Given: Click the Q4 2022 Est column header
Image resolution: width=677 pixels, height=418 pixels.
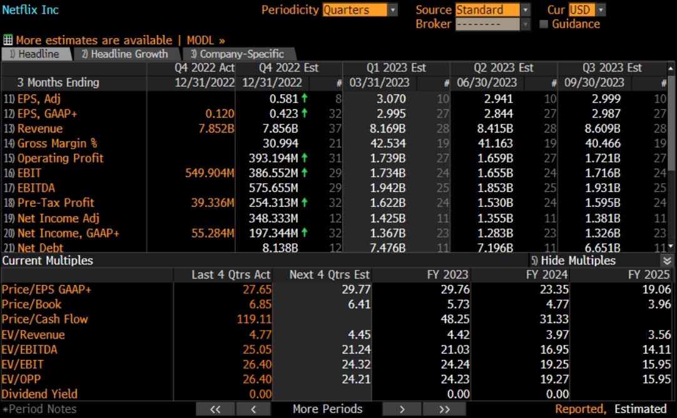Looking at the screenshot, I should [288, 67].
